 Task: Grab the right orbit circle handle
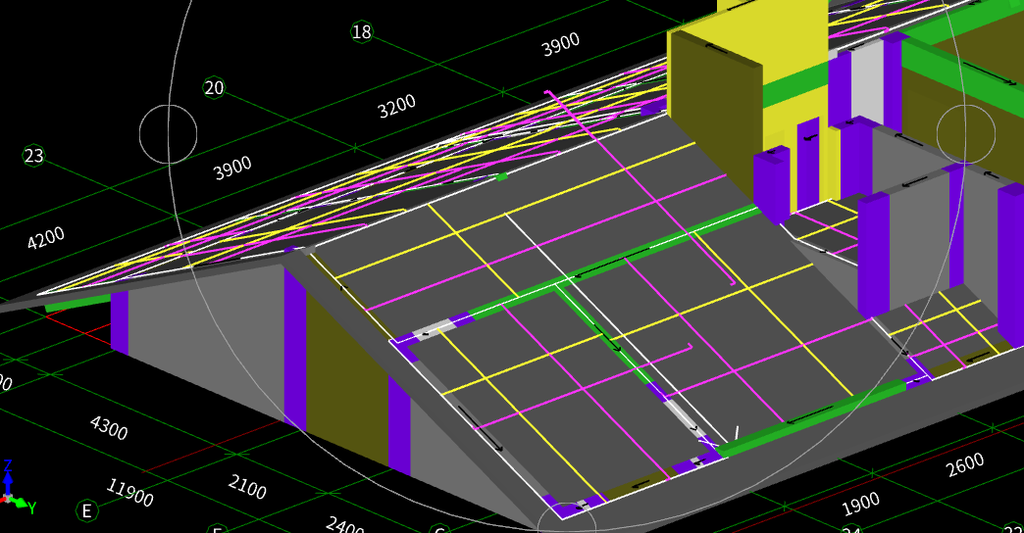click(x=966, y=133)
